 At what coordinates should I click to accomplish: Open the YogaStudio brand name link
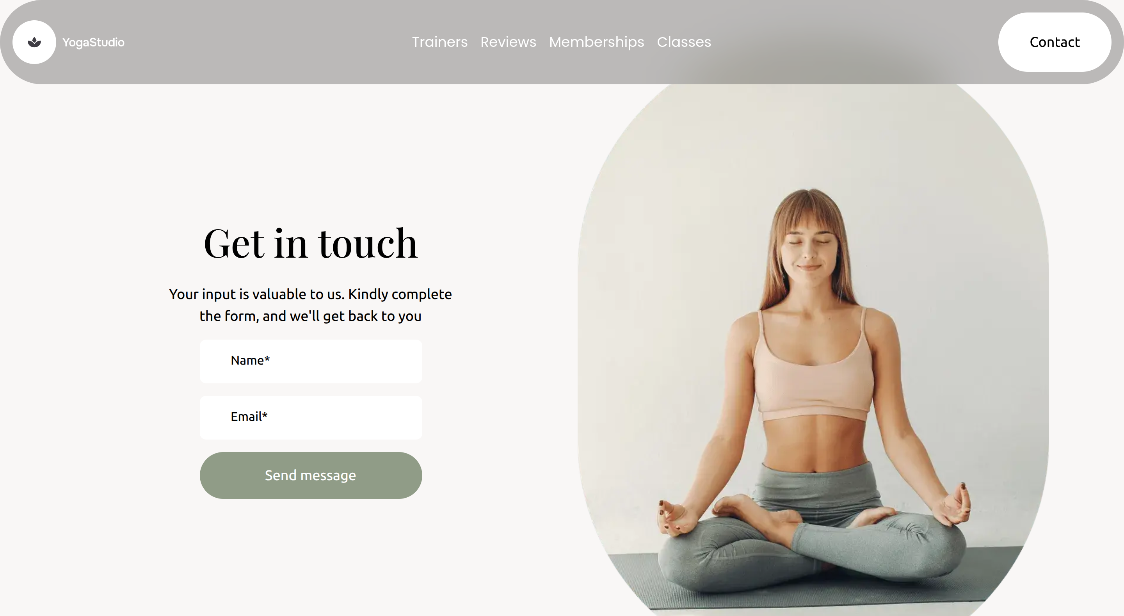93,42
